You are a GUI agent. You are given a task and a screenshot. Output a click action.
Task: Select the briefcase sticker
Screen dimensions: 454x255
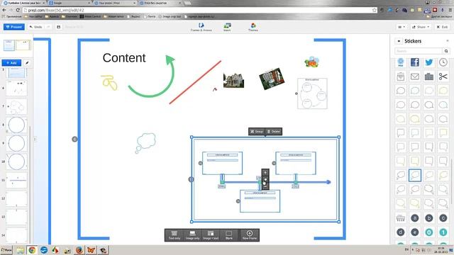(428, 76)
